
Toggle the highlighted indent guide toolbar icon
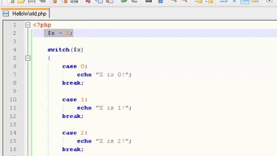coord(245,2)
